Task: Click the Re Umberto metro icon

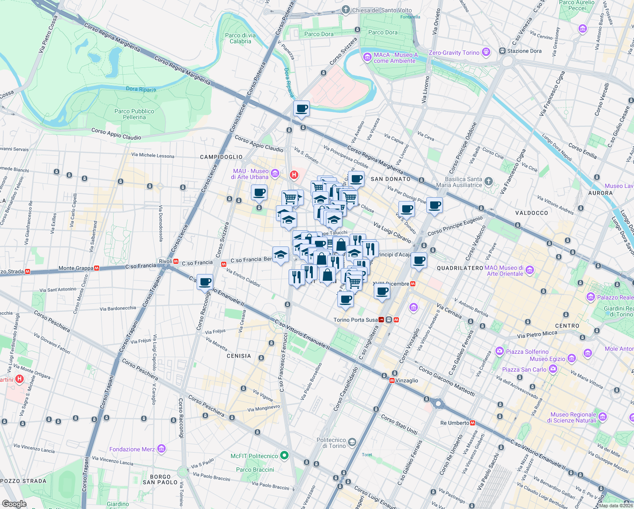Action: tap(473, 422)
